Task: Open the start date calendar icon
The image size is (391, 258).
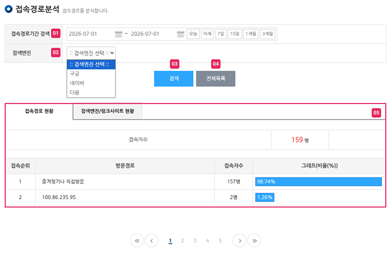Action: [118, 34]
